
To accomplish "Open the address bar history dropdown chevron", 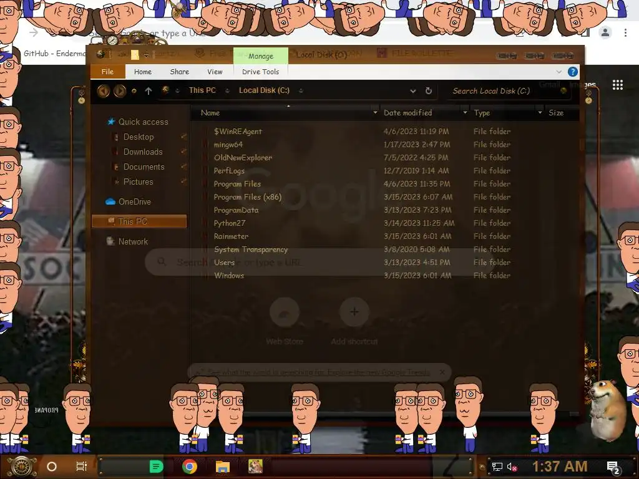I will pos(413,91).
